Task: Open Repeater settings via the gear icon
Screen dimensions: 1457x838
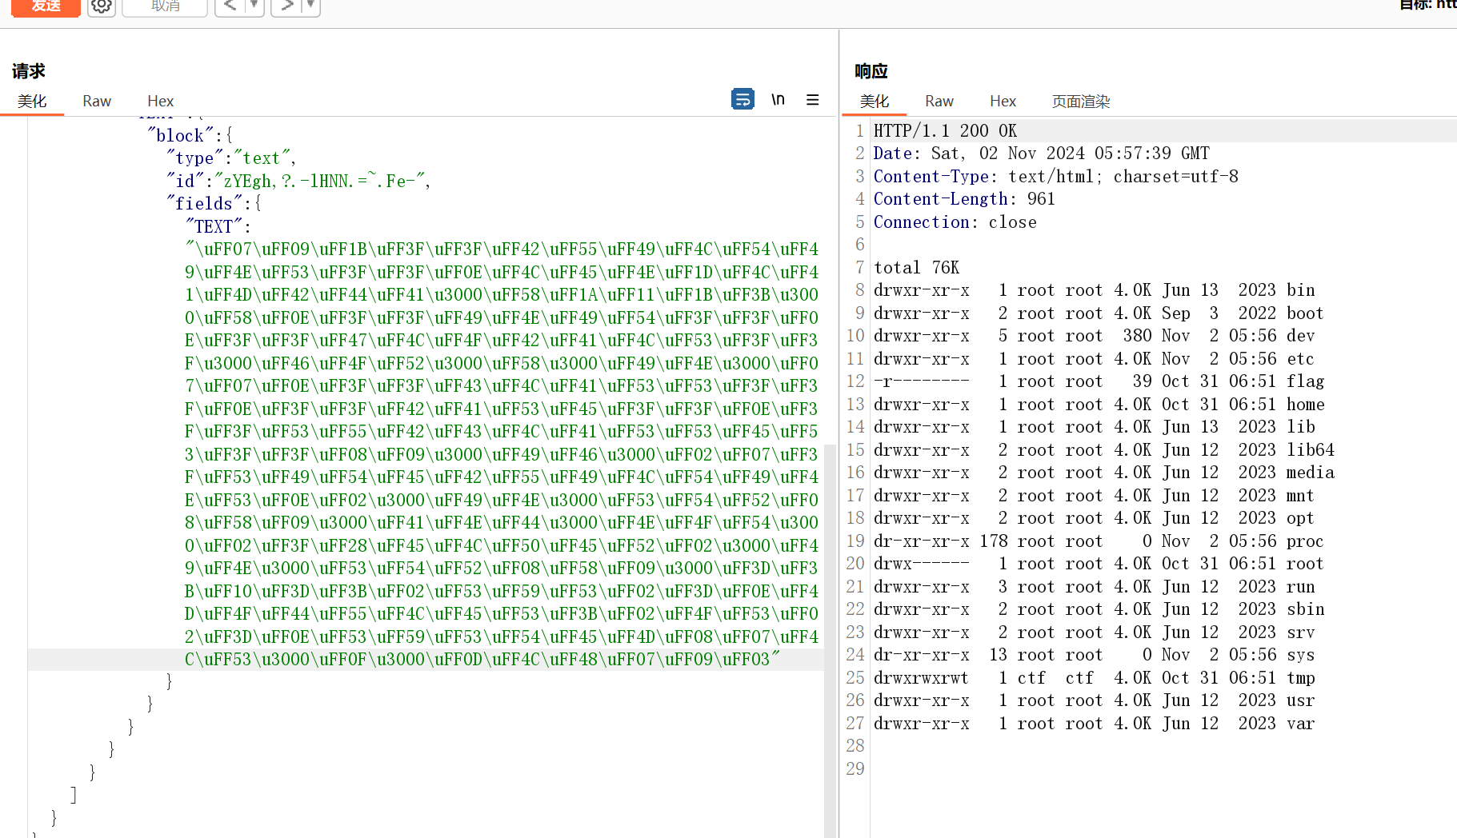Action: (x=102, y=6)
